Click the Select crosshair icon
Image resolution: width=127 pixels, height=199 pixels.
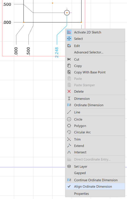click(69, 39)
